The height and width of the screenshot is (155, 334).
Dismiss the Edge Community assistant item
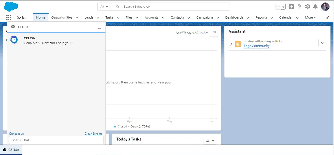click(x=322, y=43)
